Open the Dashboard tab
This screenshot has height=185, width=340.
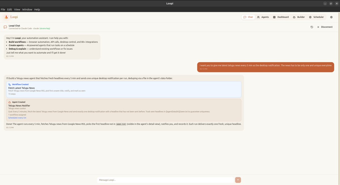click(x=281, y=17)
